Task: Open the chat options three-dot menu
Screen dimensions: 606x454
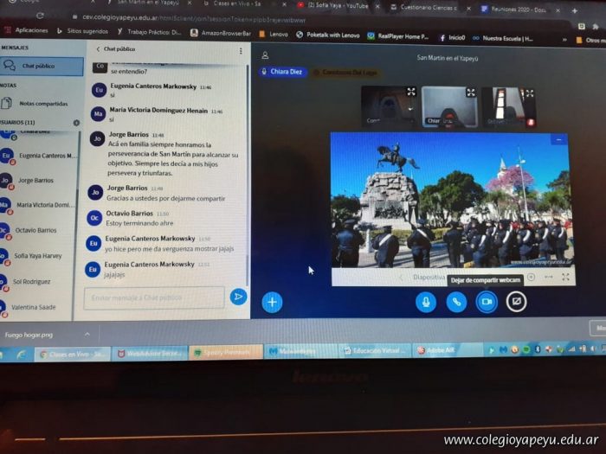Action: pos(241,50)
